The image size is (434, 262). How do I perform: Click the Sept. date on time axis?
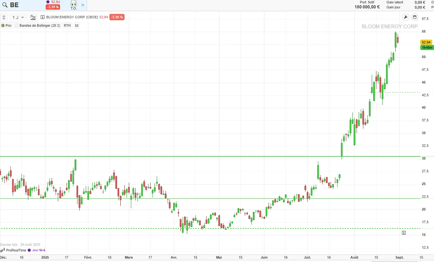pyautogui.click(x=399, y=257)
